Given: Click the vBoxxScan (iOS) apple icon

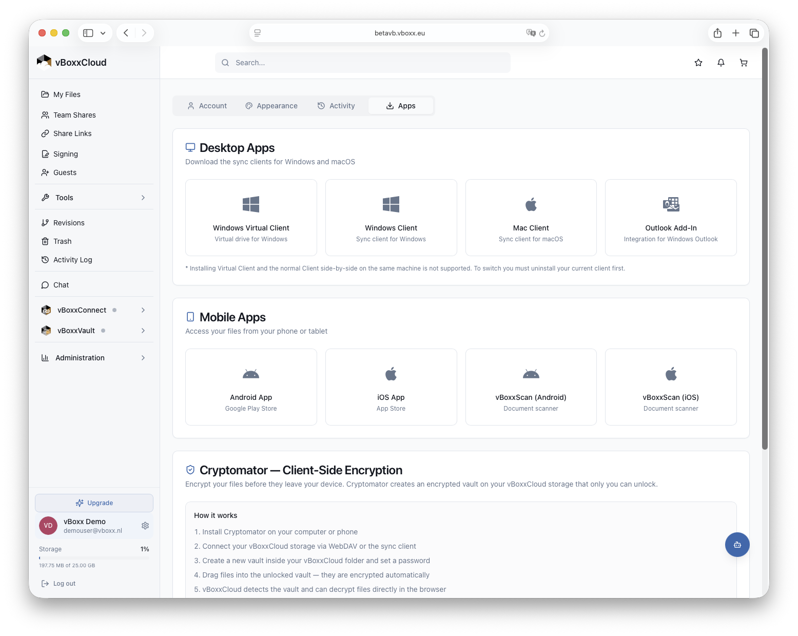Looking at the screenshot, I should [671, 374].
